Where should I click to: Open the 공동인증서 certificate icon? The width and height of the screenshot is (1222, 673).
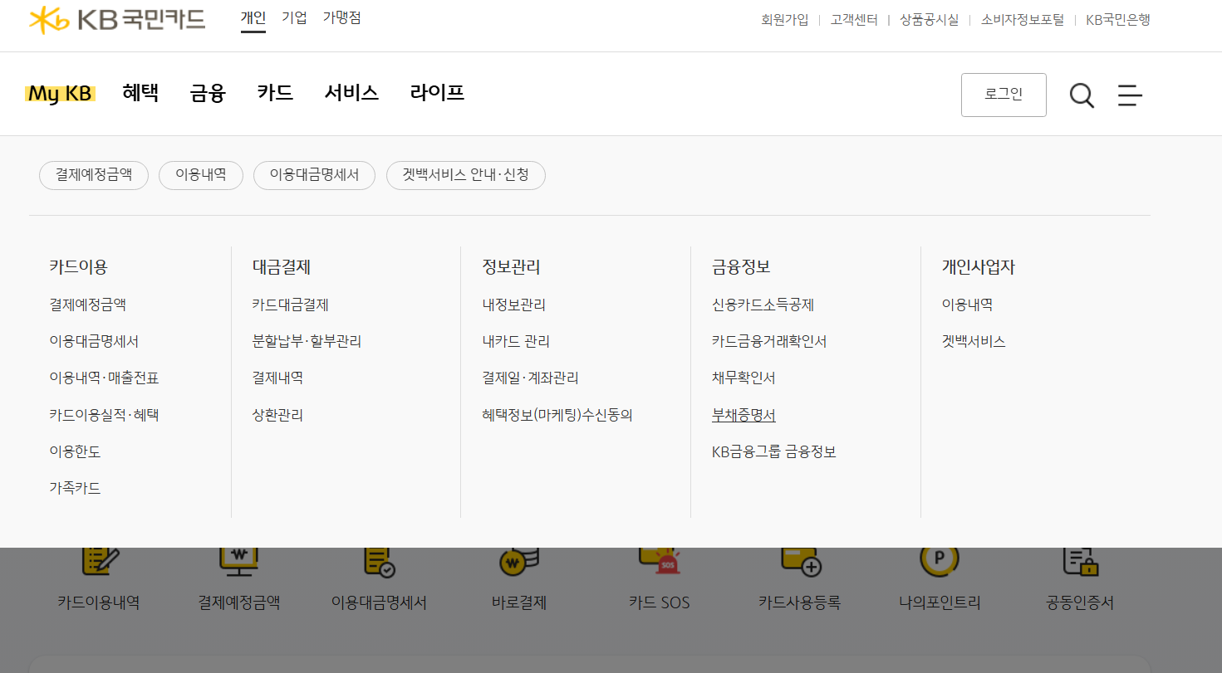(1080, 563)
